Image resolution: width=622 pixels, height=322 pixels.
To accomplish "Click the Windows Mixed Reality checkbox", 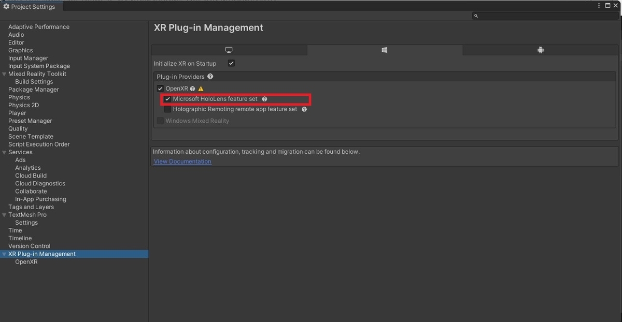I will pyautogui.click(x=160, y=121).
